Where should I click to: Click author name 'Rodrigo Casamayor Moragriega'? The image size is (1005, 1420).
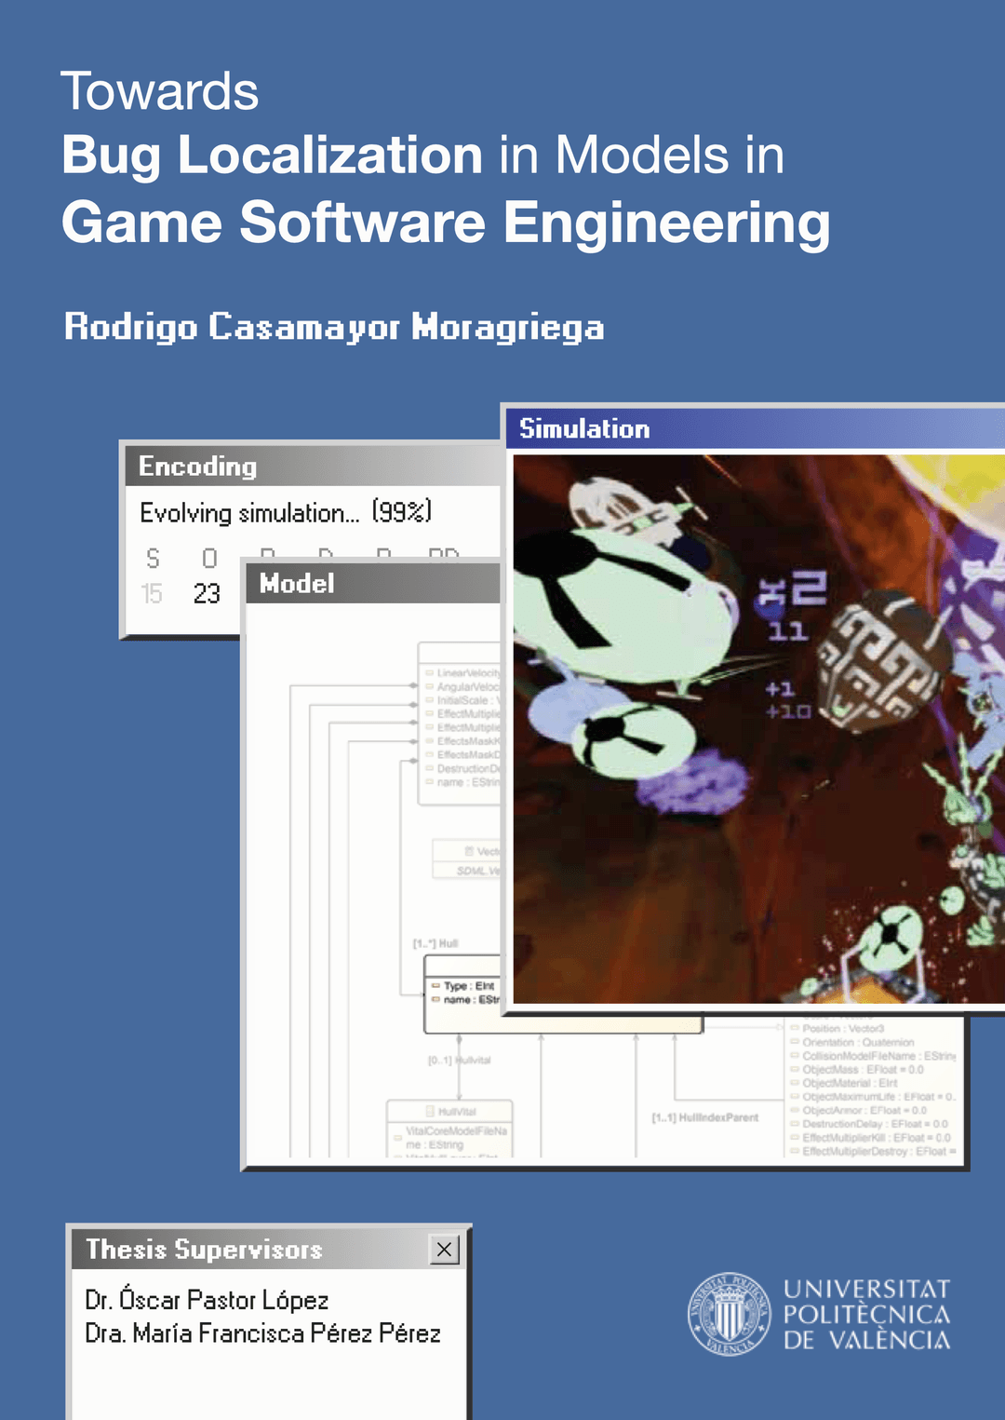[x=334, y=327]
